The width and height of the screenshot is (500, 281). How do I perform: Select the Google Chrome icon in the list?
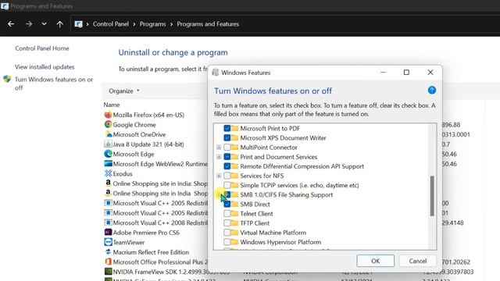click(108, 125)
